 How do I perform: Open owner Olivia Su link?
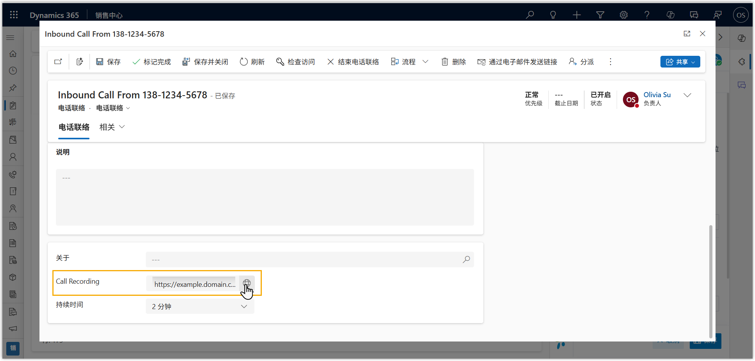point(657,95)
